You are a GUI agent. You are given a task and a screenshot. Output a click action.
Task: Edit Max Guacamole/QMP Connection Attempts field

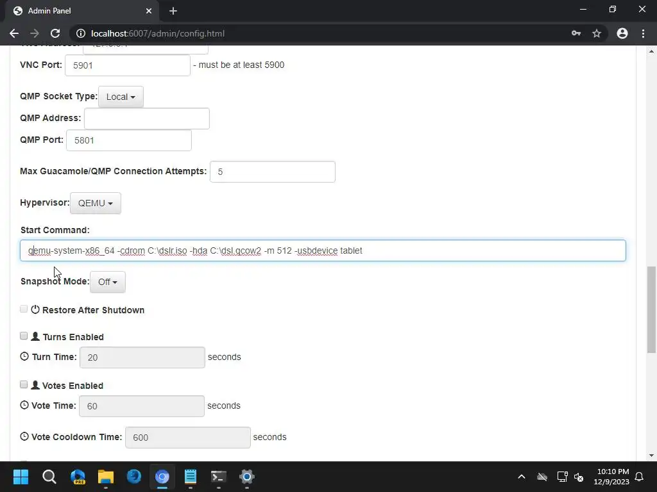pyautogui.click(x=272, y=172)
